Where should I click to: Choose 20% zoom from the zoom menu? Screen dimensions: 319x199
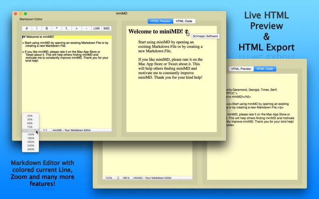(x=30, y=116)
